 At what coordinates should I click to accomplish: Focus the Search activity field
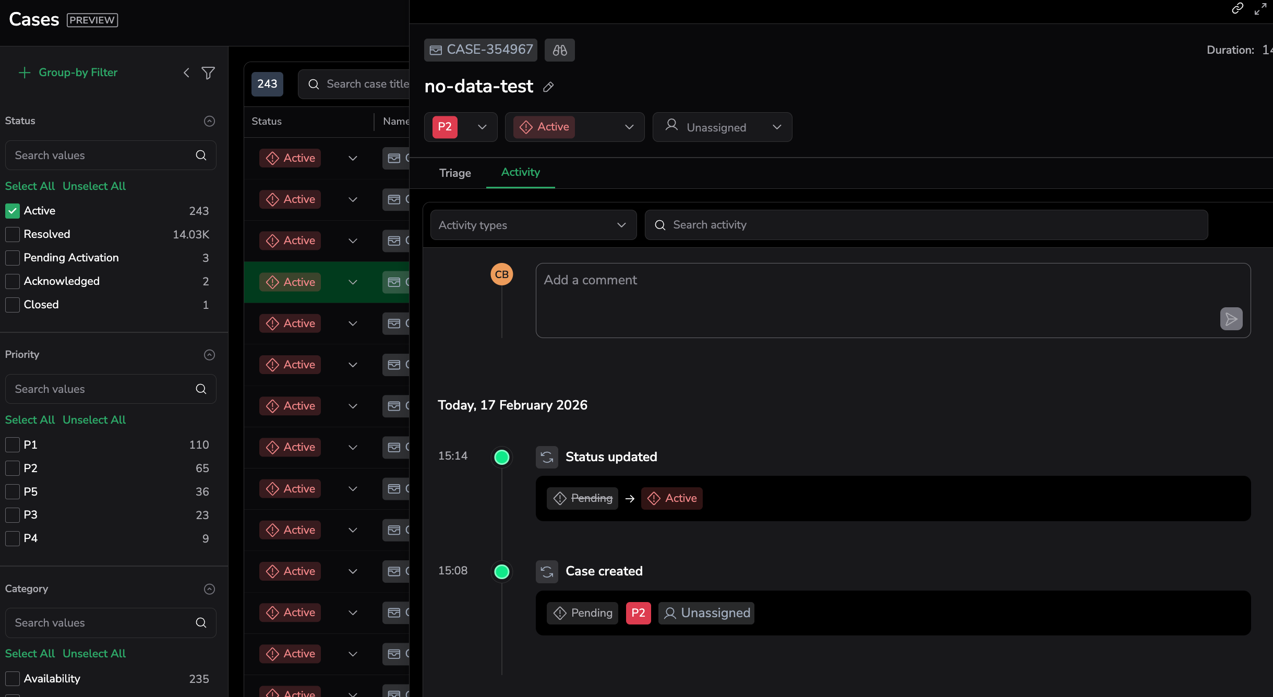coord(926,225)
